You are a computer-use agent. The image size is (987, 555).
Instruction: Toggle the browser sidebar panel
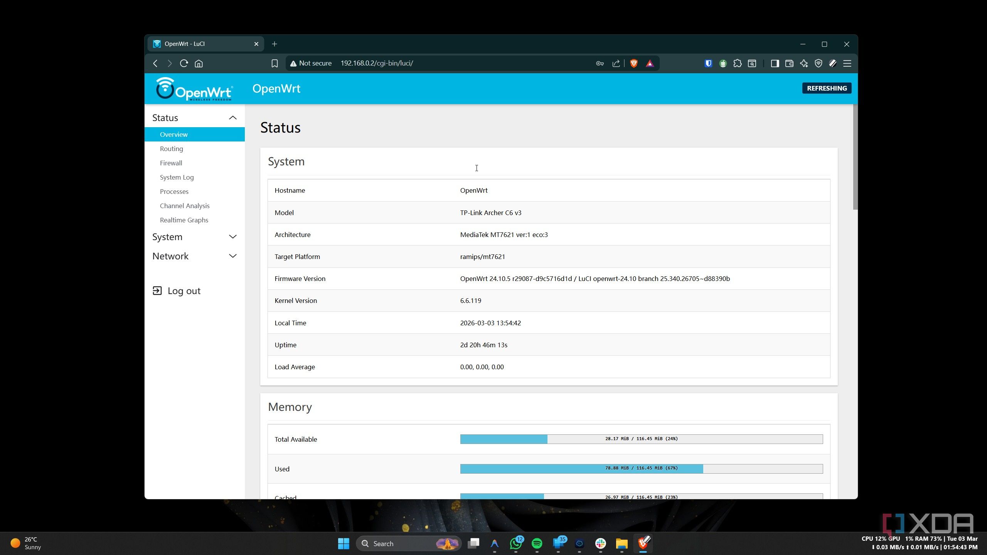(x=775, y=63)
